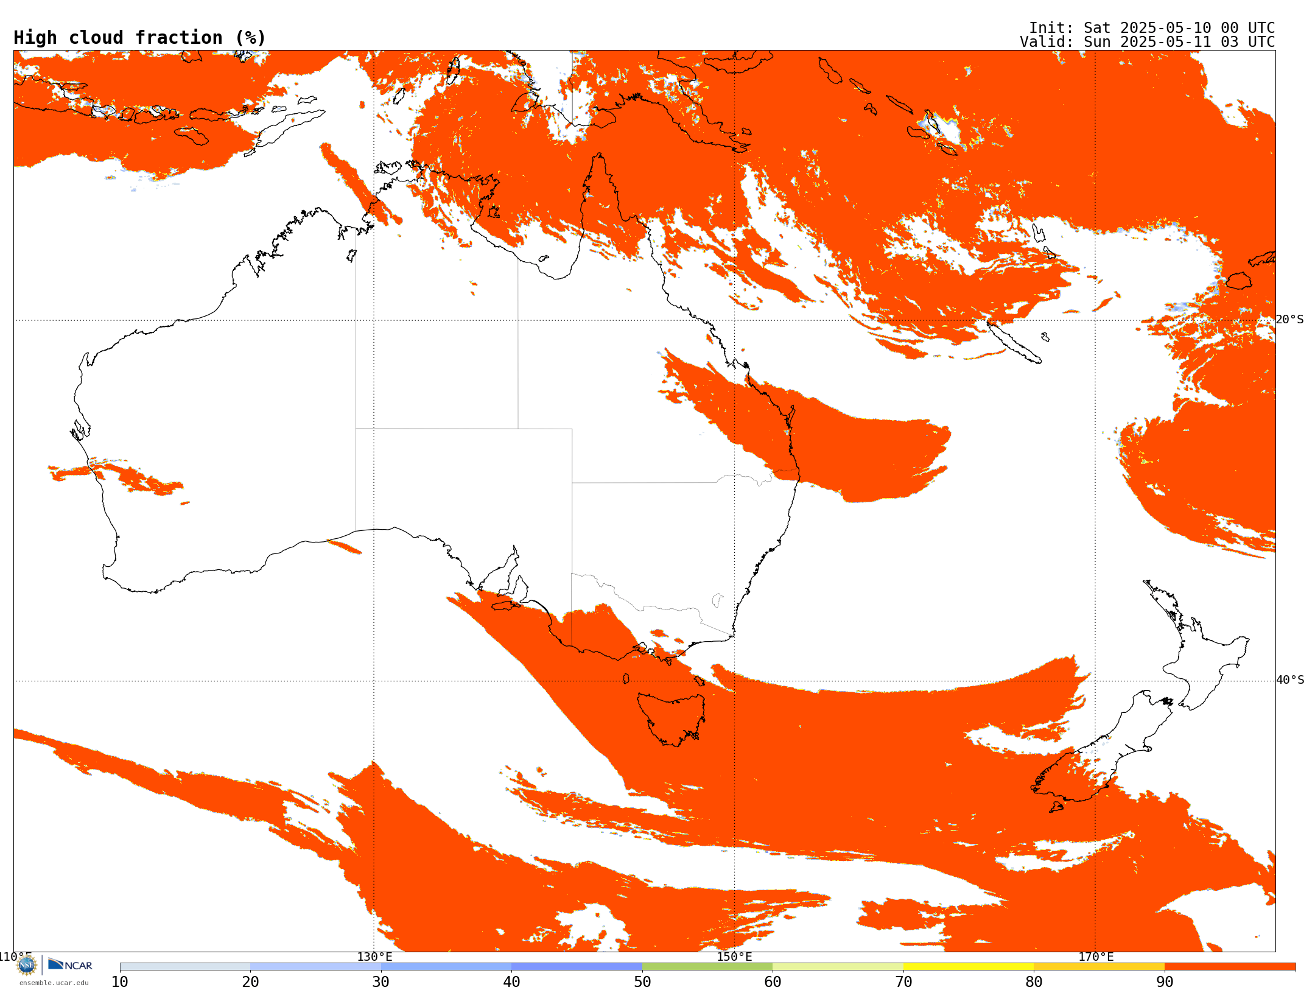Click the 70-80 bright yellow colorbar segment

969,967
